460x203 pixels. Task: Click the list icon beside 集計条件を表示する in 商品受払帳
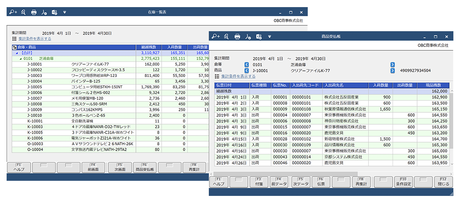click(217, 76)
